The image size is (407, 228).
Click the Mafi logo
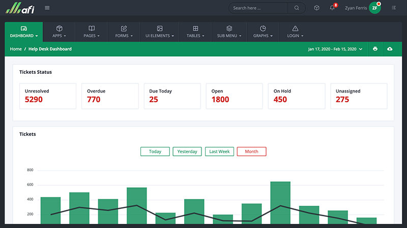tap(20, 8)
